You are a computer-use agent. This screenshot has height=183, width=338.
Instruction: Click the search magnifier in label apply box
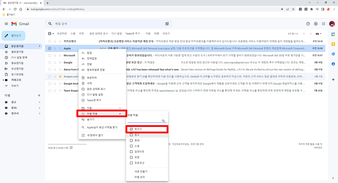point(163,121)
